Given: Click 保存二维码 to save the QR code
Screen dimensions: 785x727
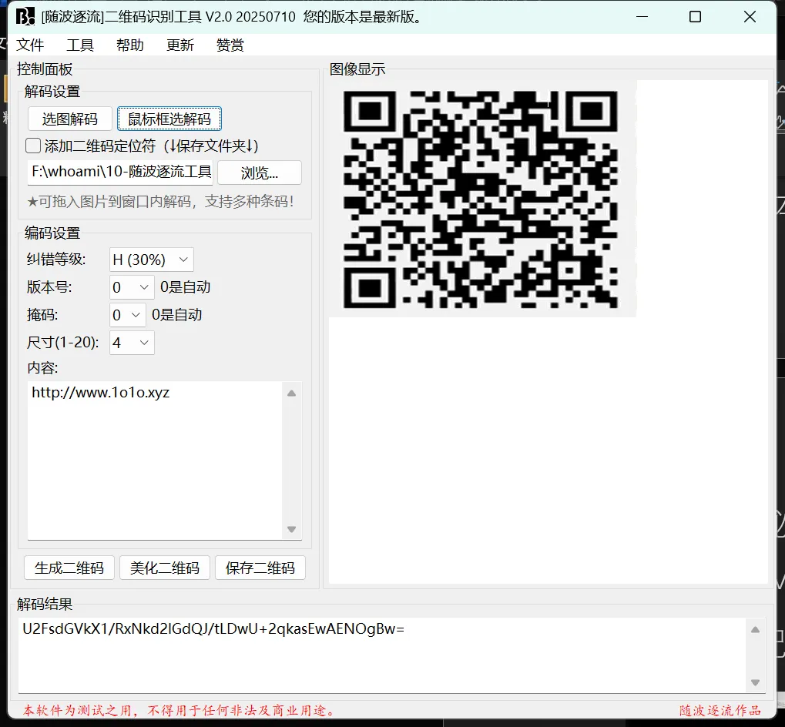Looking at the screenshot, I should (x=260, y=568).
